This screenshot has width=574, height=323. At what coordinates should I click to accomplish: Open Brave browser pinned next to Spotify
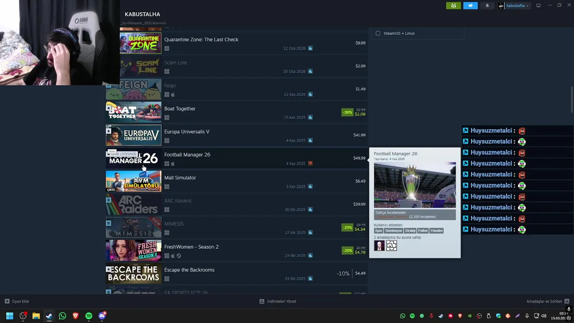click(x=75, y=316)
